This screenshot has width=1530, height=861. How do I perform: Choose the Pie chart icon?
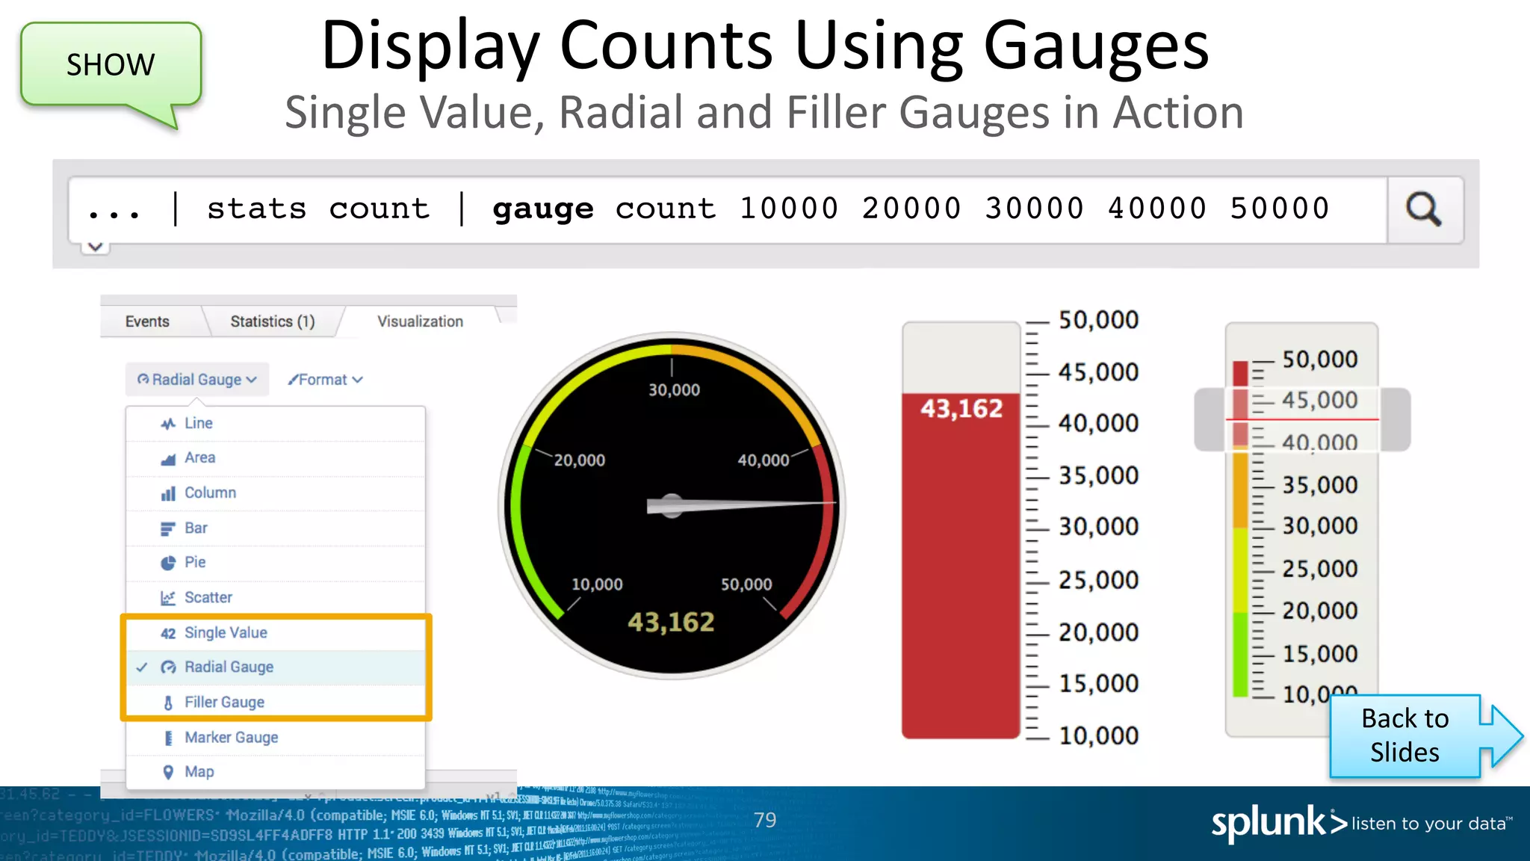tap(168, 563)
